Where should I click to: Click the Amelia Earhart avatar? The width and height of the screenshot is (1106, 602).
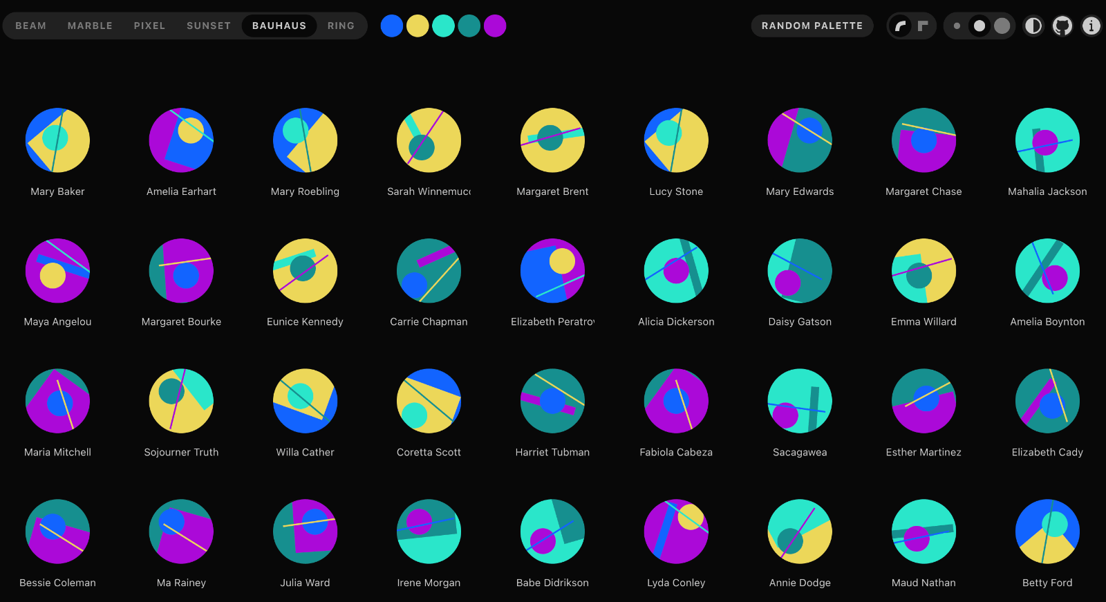click(x=181, y=140)
